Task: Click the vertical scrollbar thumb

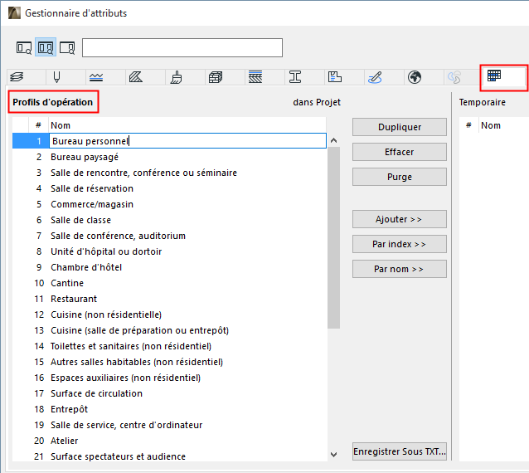Action: coord(333,237)
